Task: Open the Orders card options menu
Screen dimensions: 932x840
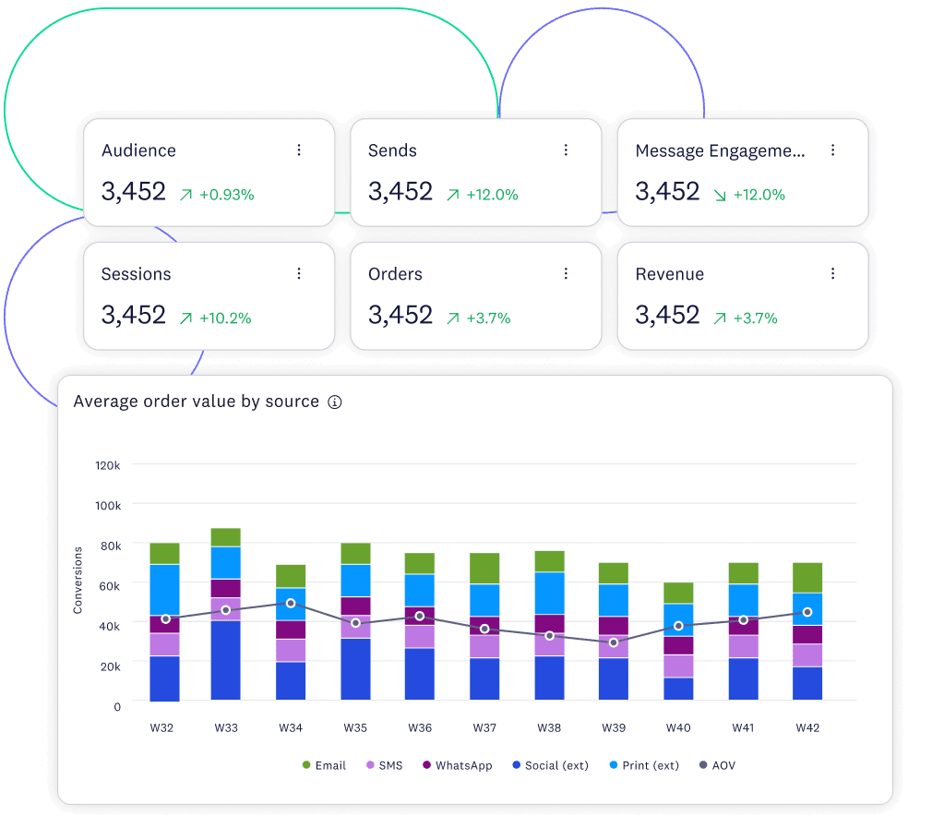Action: 566,273
